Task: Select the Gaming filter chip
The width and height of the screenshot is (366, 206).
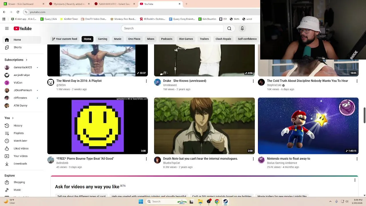Action: click(x=102, y=39)
